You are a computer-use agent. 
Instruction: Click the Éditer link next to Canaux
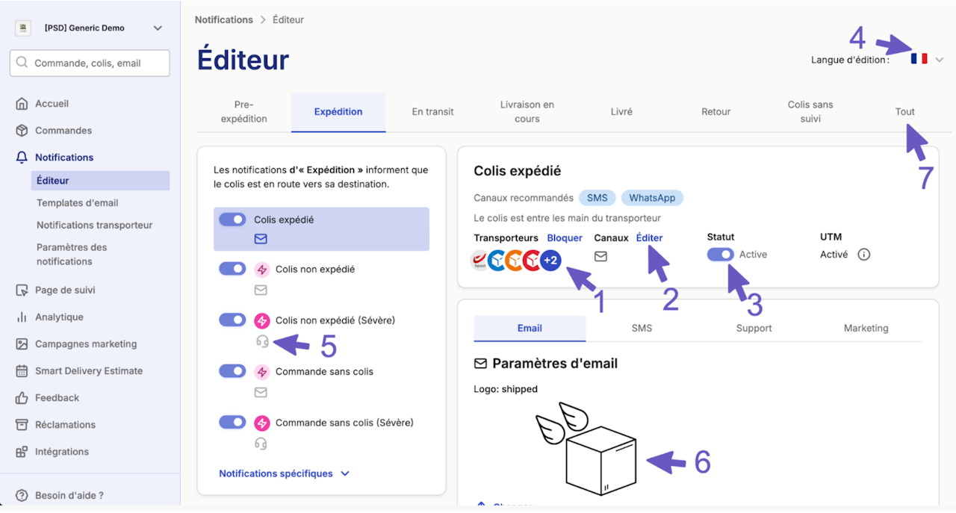[649, 237]
